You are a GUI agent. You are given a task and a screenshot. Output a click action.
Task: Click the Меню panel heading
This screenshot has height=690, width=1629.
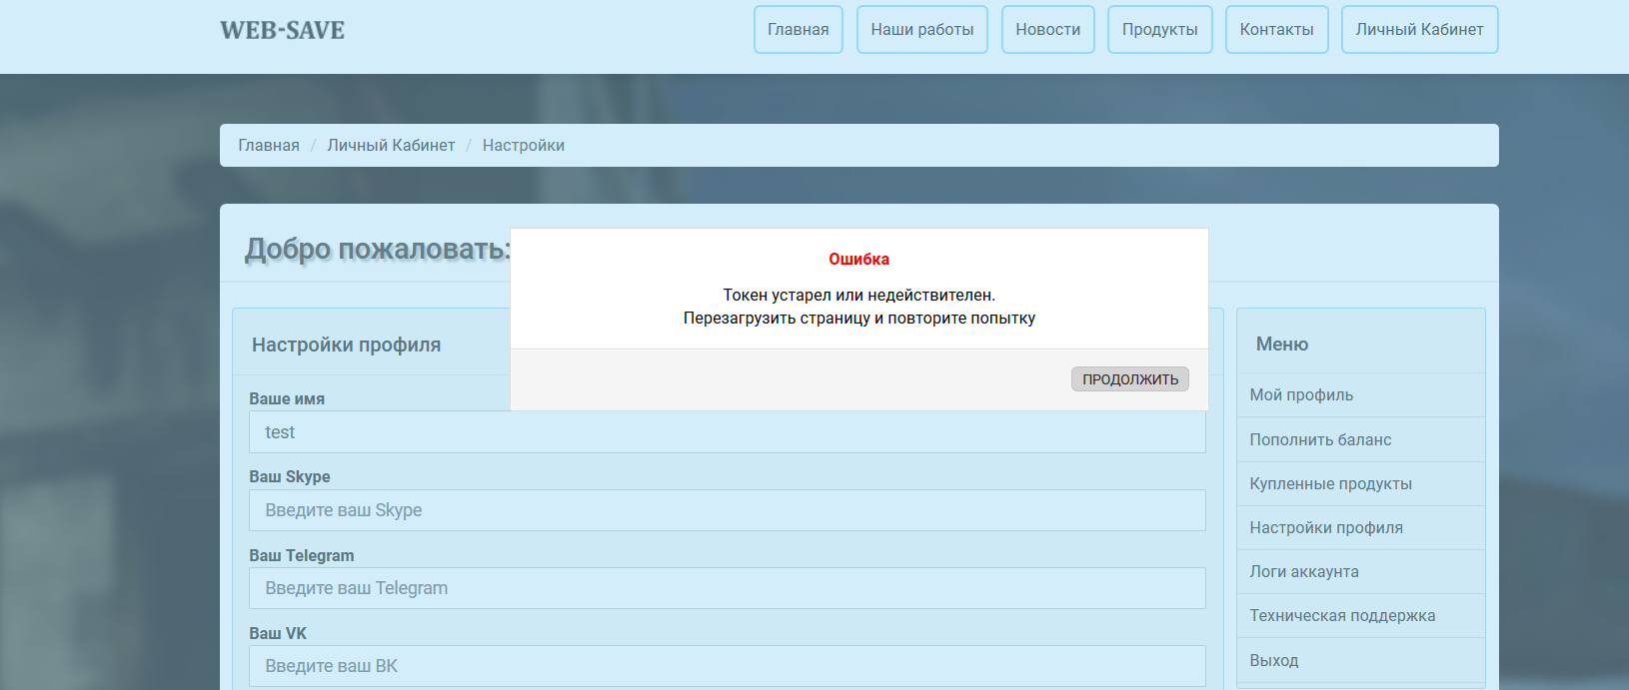click(1282, 345)
